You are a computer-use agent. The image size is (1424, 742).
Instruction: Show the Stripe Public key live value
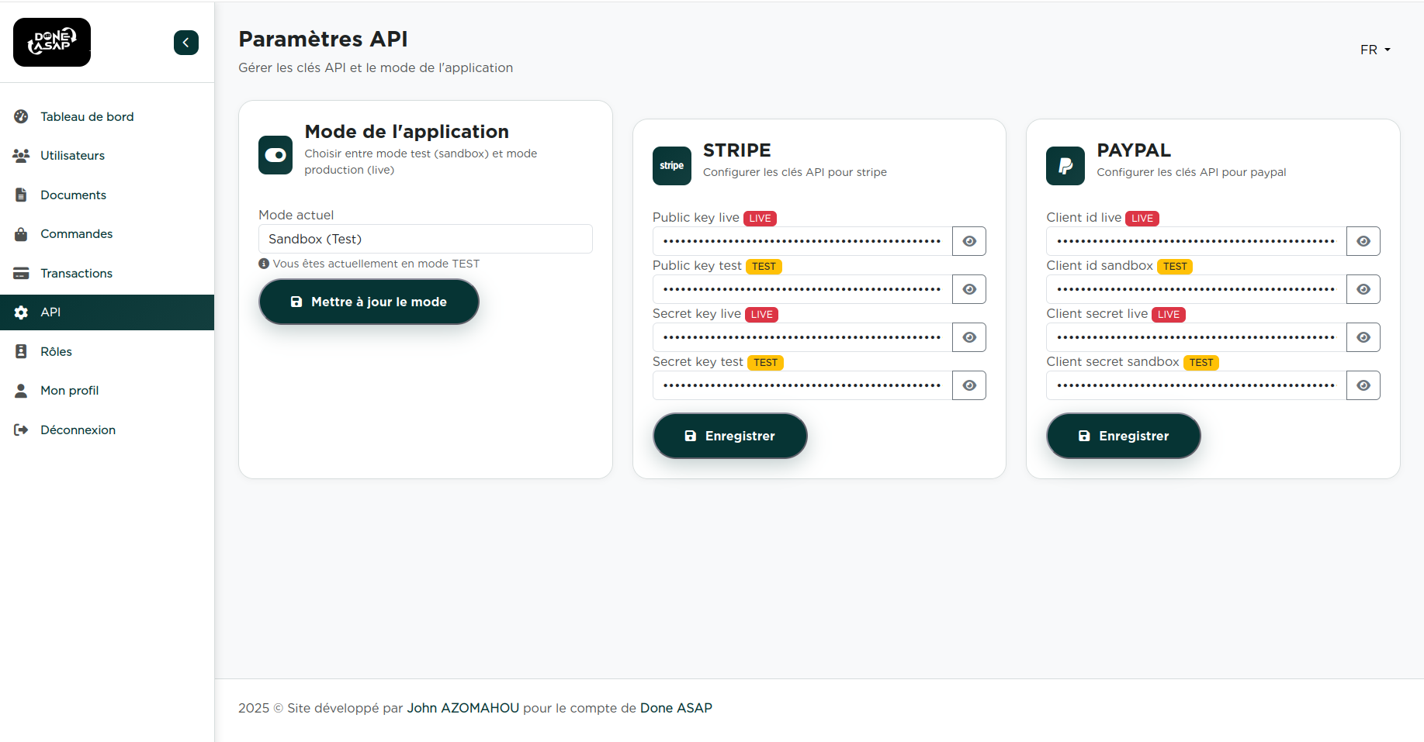point(968,241)
